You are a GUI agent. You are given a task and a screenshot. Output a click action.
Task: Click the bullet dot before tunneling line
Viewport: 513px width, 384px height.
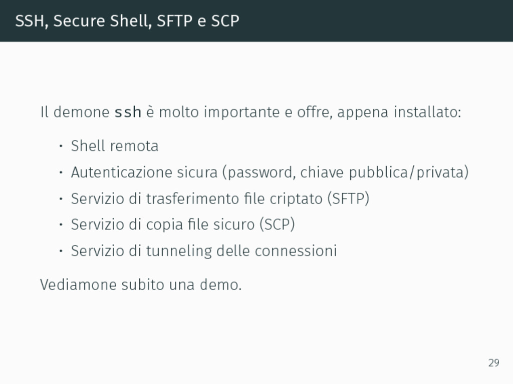tap(61, 251)
